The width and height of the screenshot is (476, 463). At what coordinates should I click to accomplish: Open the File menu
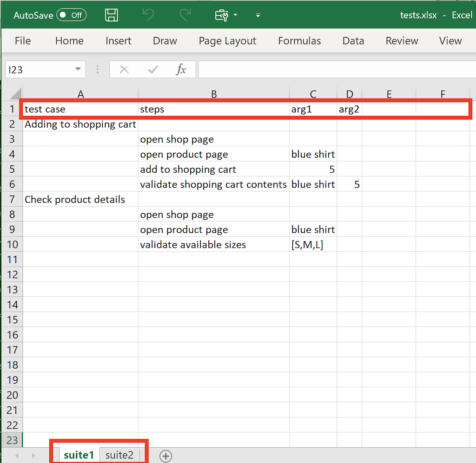(23, 40)
